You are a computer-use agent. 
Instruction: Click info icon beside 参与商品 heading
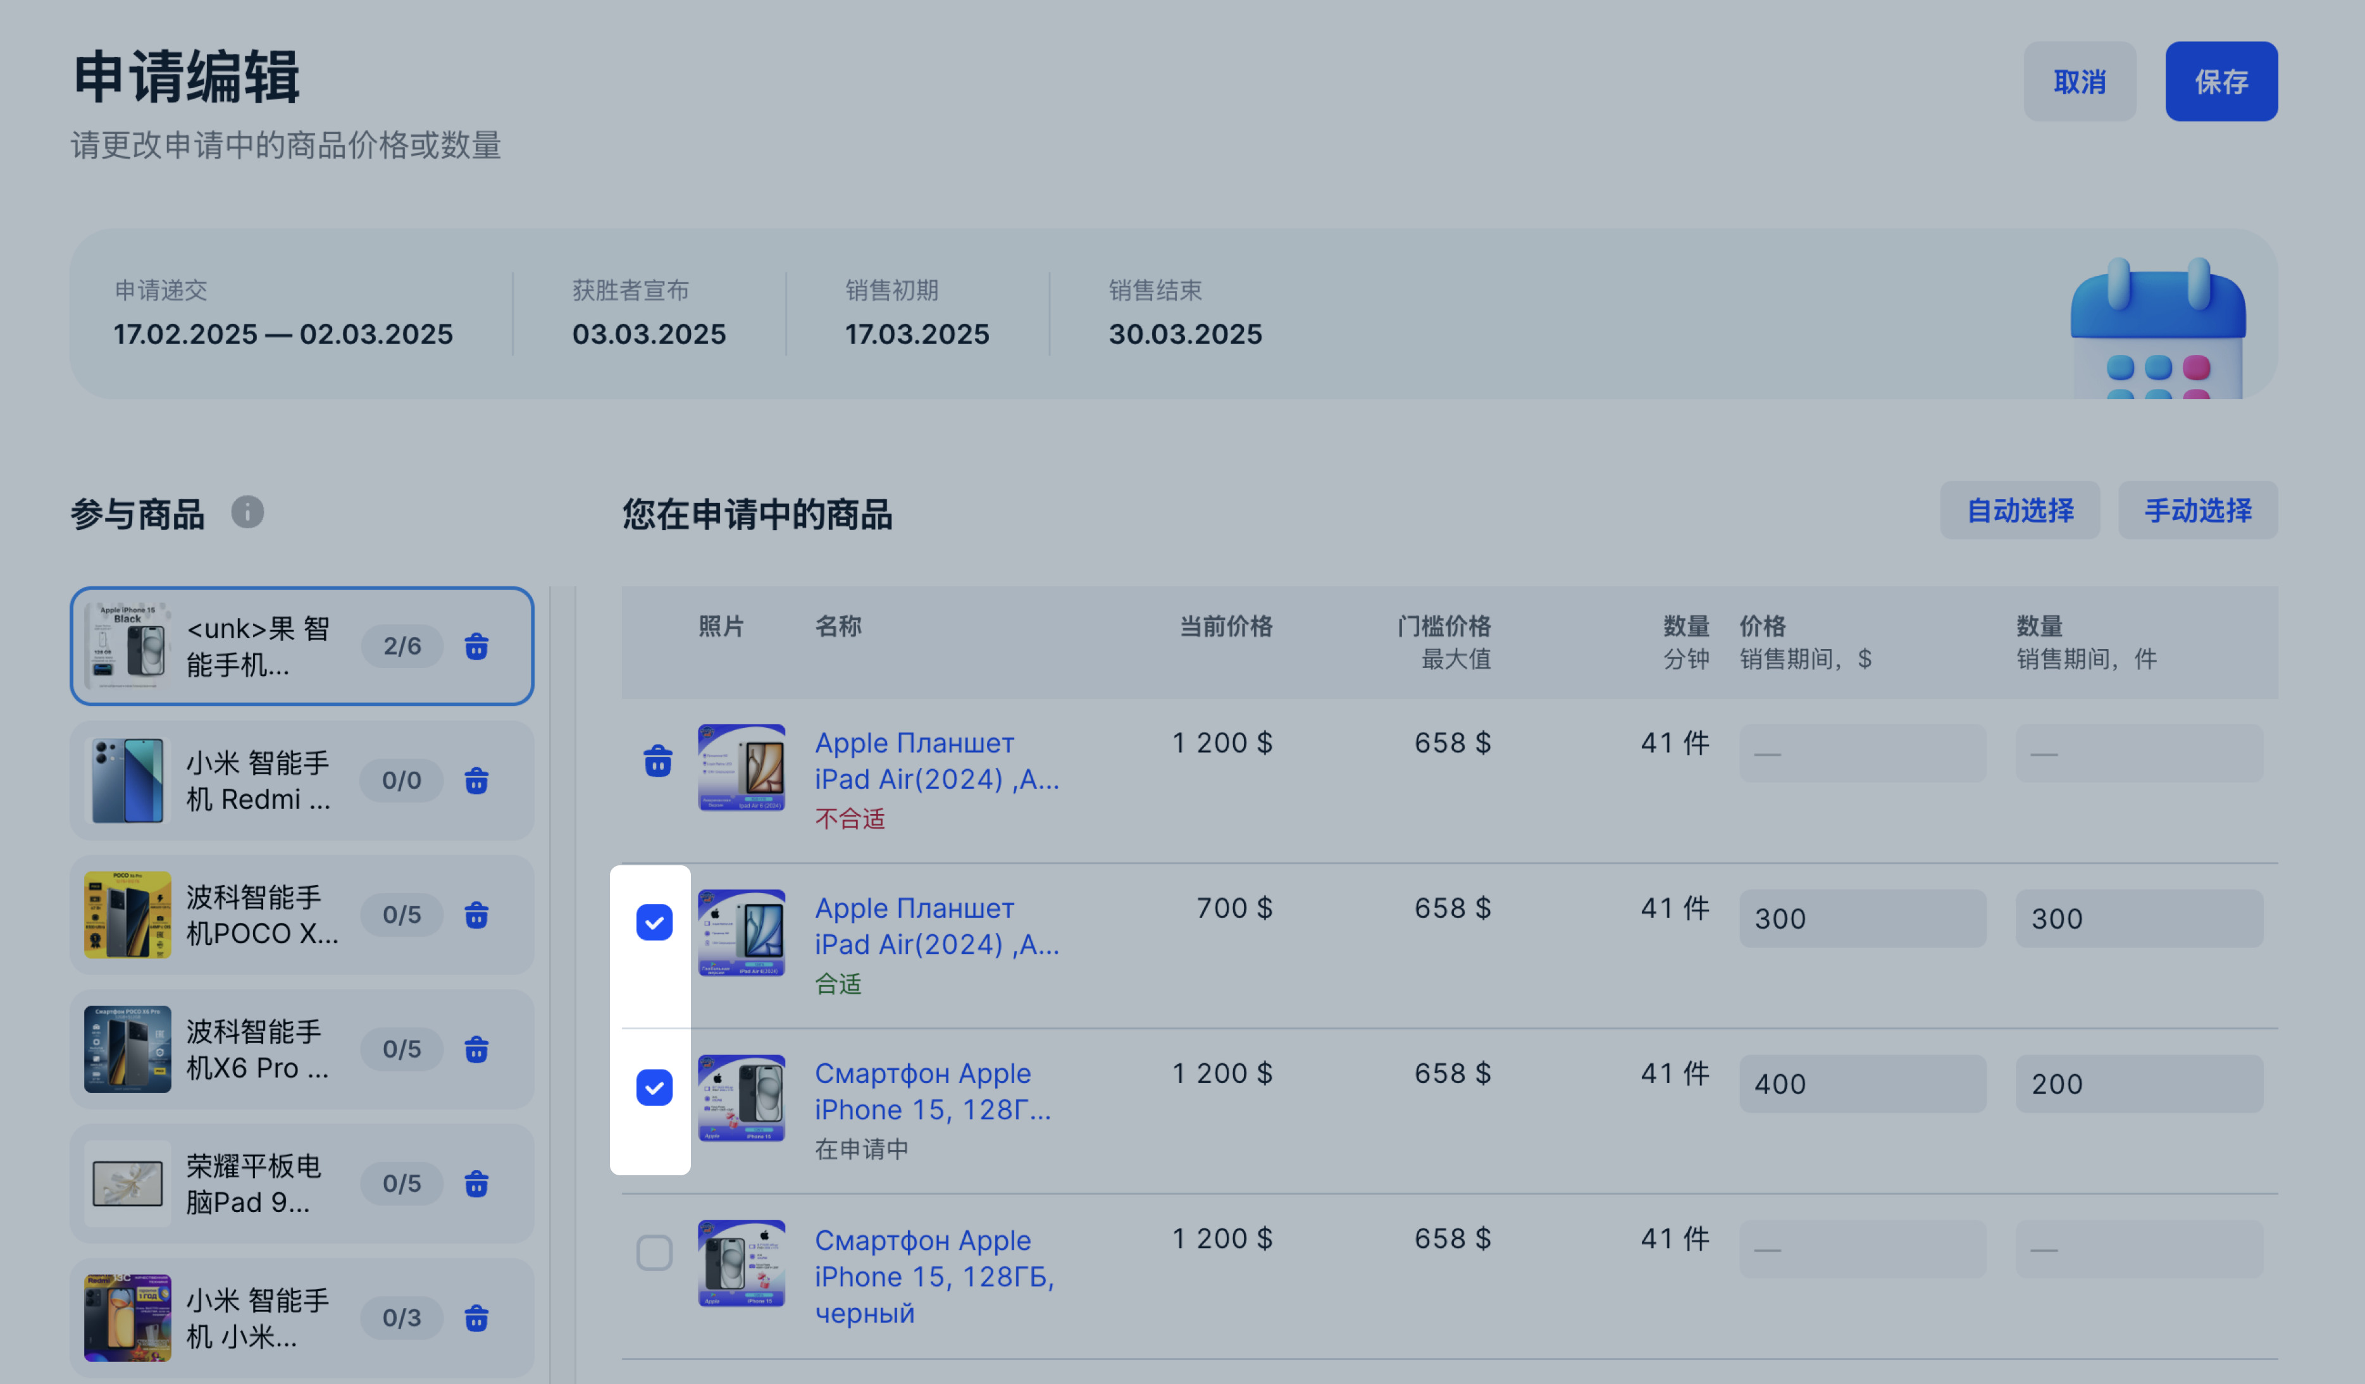click(x=248, y=512)
